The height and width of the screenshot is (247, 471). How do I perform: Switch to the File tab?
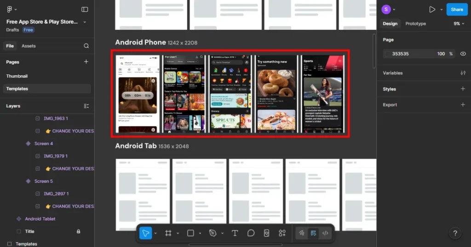tap(10, 46)
